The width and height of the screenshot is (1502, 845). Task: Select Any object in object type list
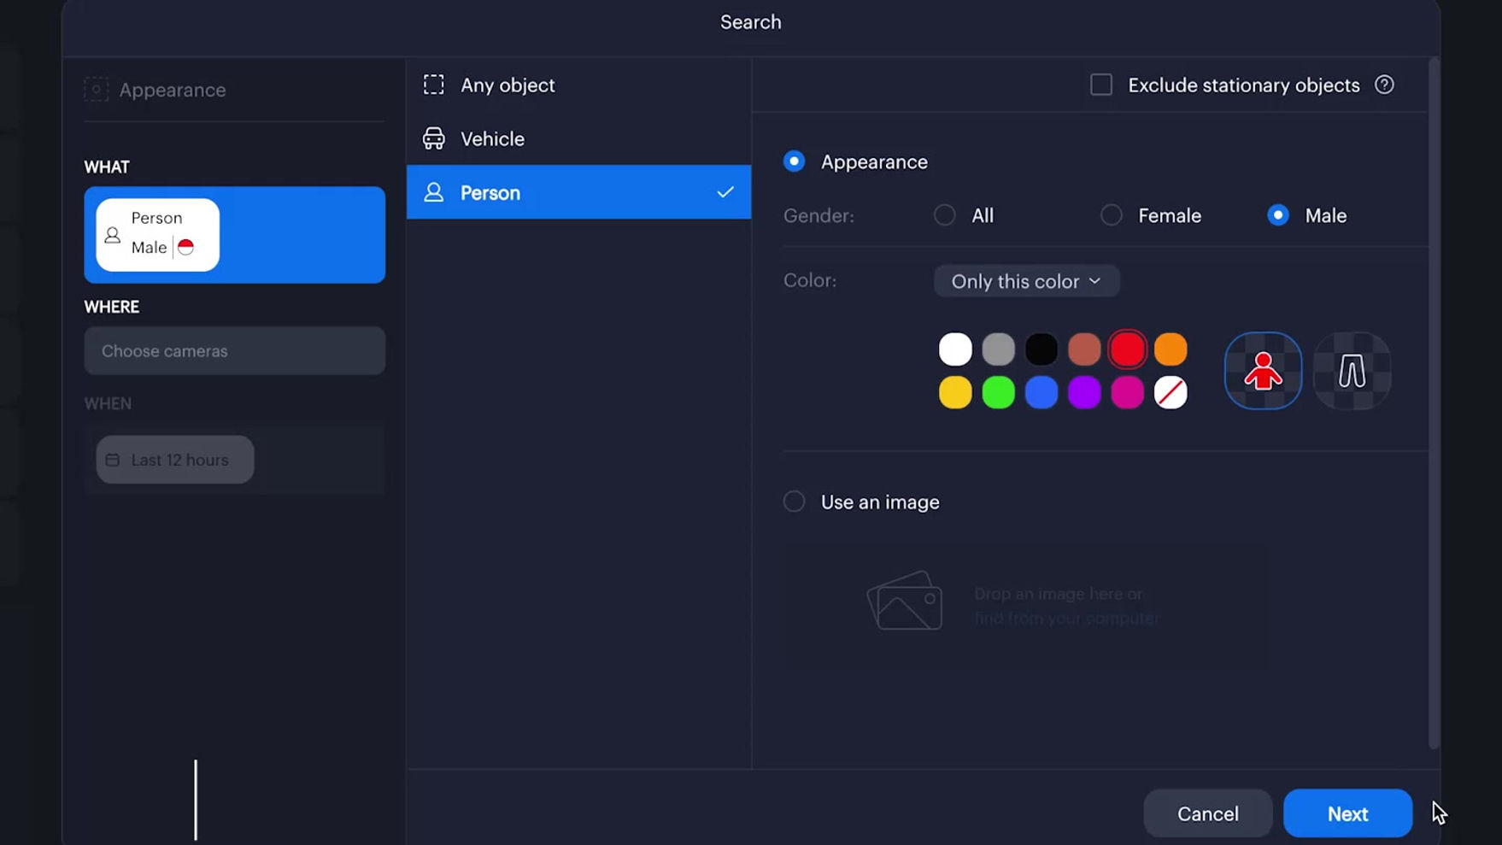click(x=578, y=85)
